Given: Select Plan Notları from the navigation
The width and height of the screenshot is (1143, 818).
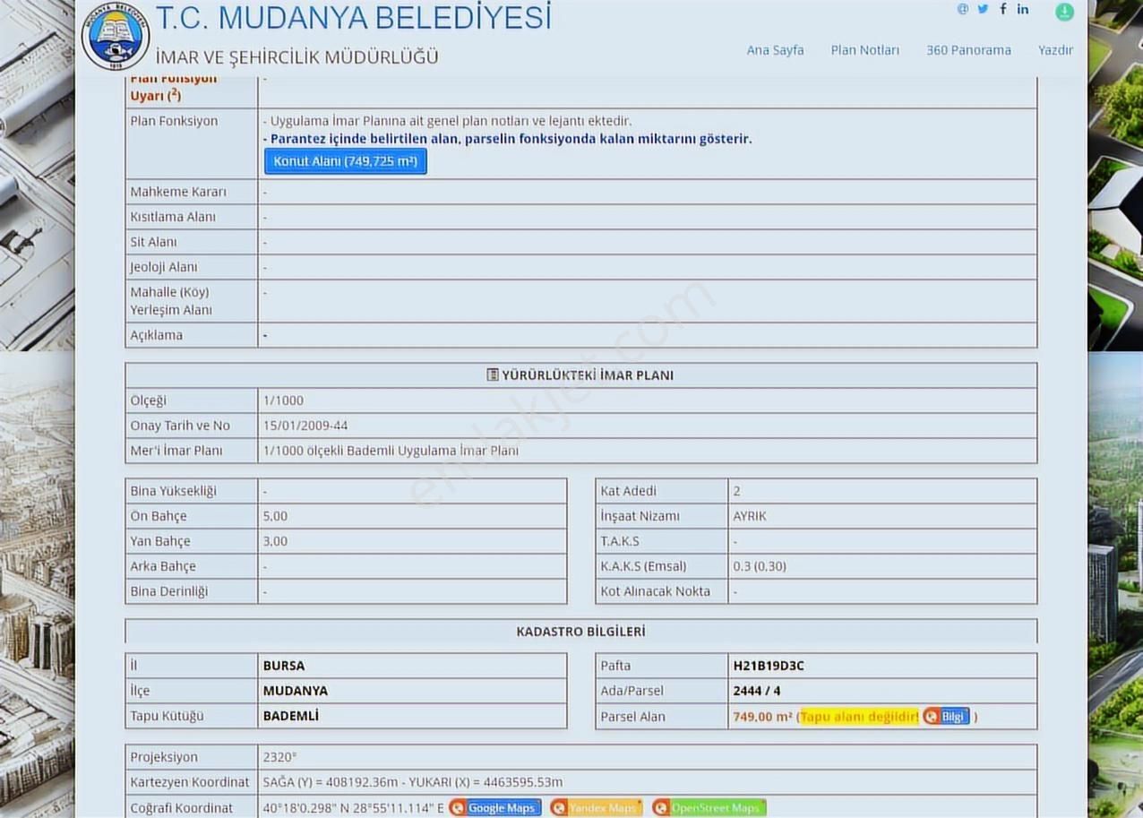Looking at the screenshot, I should 864,50.
